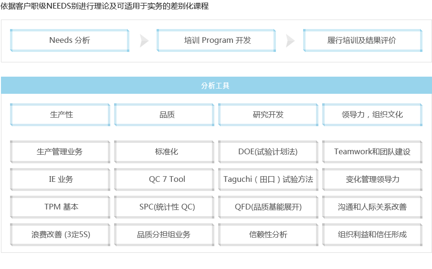Click the 信赖性分析 box
The width and height of the screenshot is (432, 269).
point(268,235)
